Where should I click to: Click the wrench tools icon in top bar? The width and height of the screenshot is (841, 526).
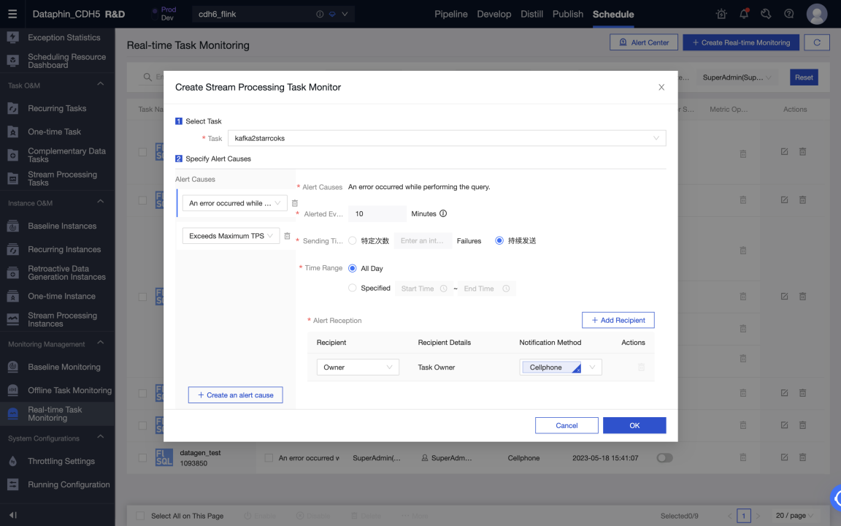point(767,13)
